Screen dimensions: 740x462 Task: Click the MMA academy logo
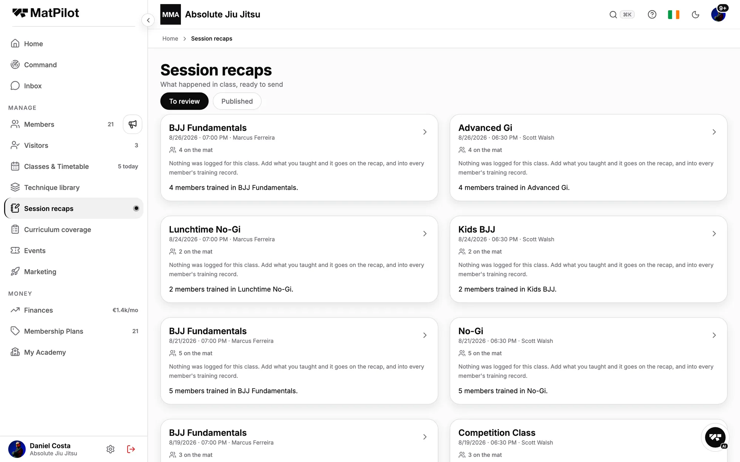[x=171, y=14]
